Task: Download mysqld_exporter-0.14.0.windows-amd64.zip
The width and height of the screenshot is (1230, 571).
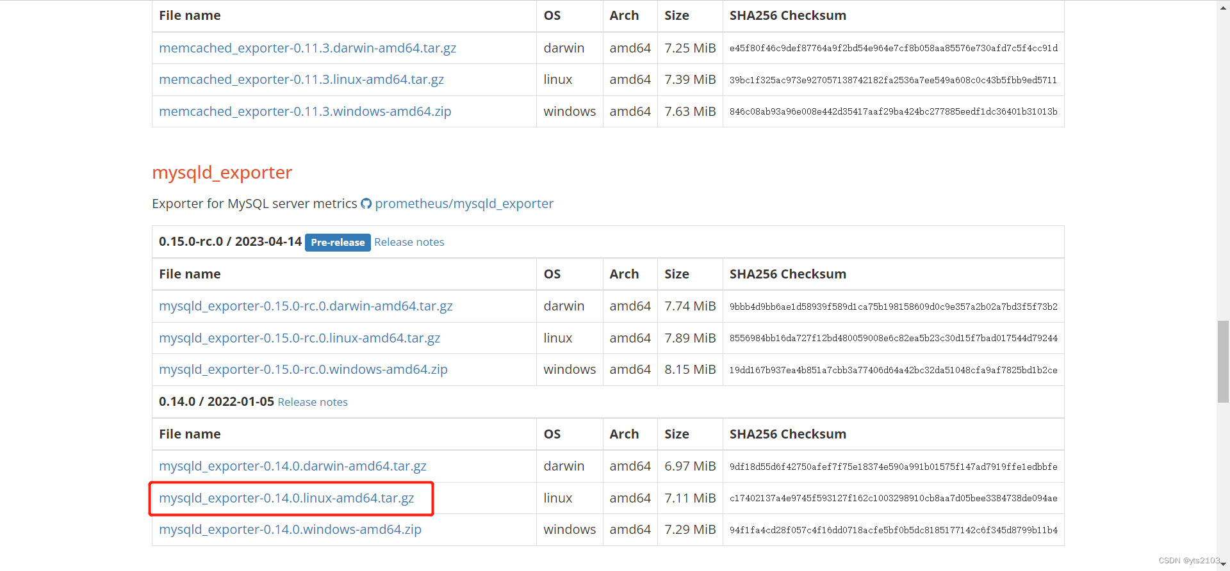Action: (x=290, y=529)
